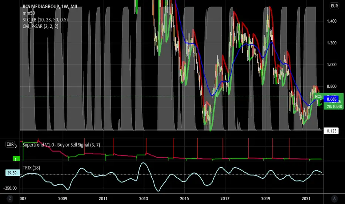This screenshot has width=345, height=204.
Task: Click the white 0.123 price label
Action: [x=331, y=131]
